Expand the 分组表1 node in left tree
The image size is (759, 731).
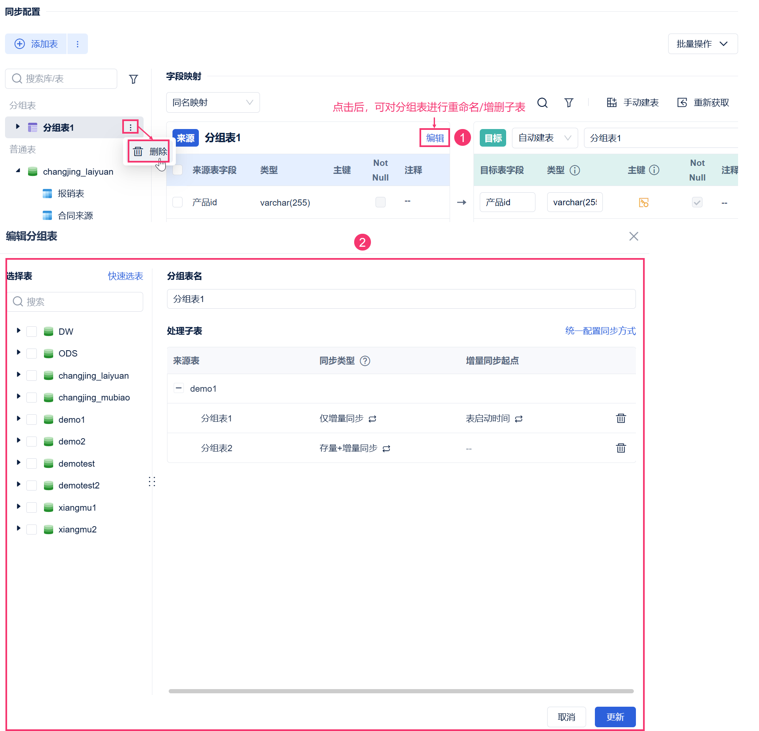[18, 127]
